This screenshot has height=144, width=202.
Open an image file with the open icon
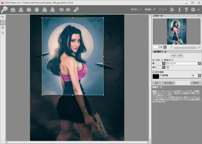[13, 10]
